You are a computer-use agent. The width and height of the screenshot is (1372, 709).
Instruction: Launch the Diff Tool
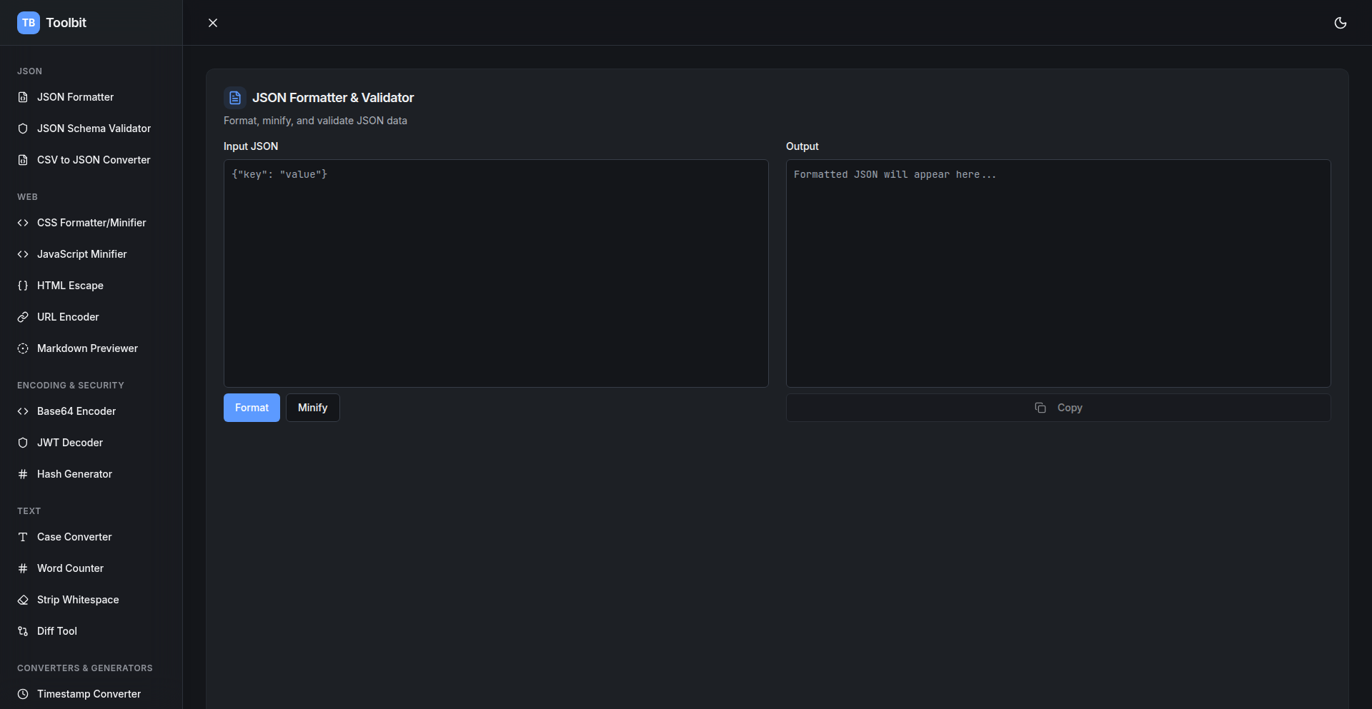coord(91,631)
